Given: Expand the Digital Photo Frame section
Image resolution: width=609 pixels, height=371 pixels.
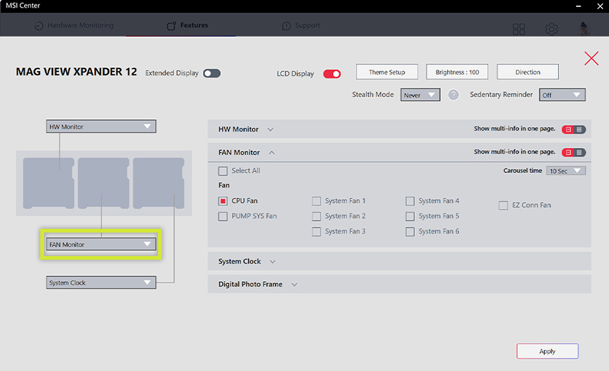Looking at the screenshot, I should [294, 284].
